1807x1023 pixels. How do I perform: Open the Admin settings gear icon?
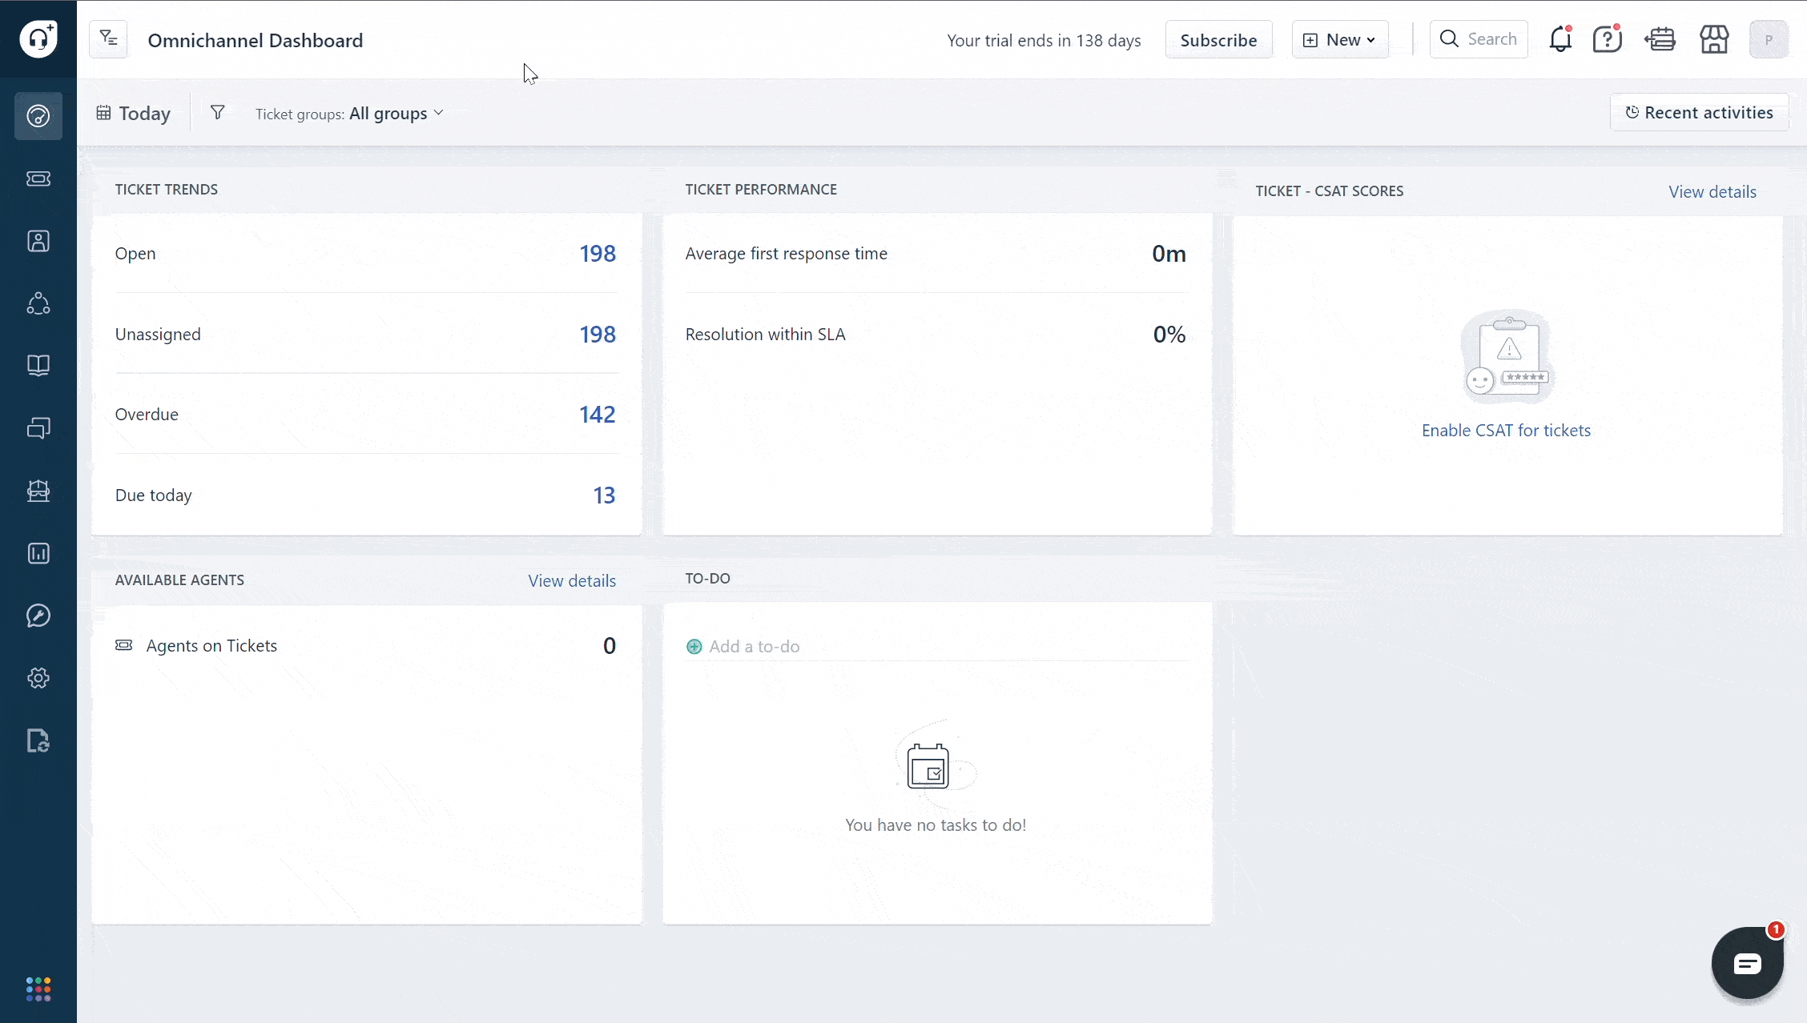[x=38, y=678]
